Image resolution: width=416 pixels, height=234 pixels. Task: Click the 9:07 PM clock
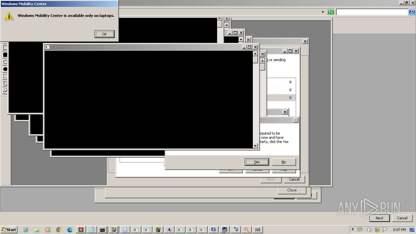(399, 230)
